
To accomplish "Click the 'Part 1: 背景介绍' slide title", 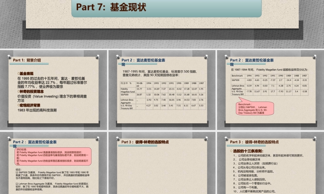I will click(x=27, y=60).
